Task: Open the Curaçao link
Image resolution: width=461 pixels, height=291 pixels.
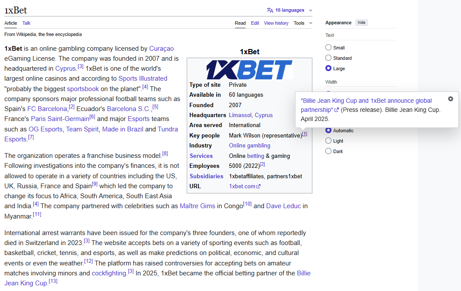Action: click(162, 49)
